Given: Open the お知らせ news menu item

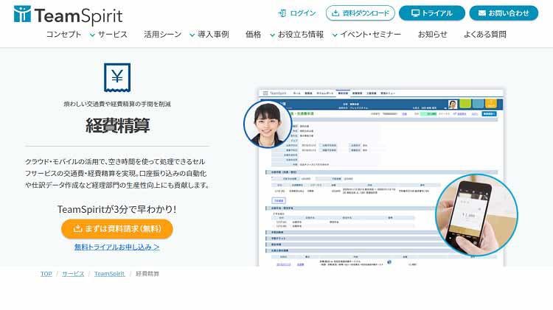Looking at the screenshot, I should (432, 35).
